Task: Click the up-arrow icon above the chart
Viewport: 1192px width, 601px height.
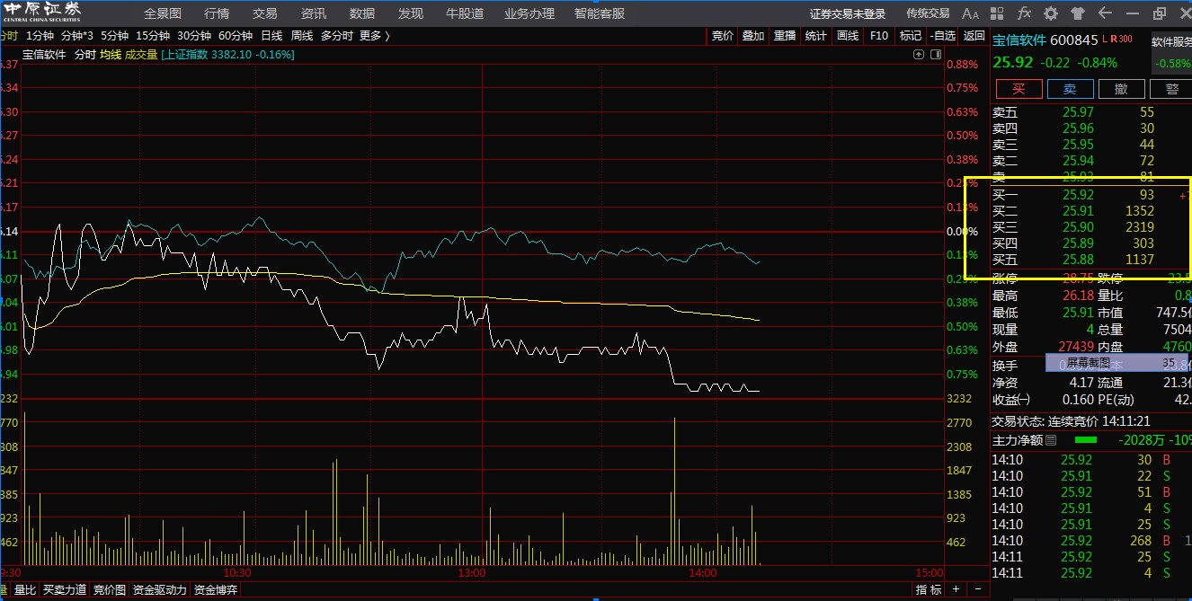Action: click(x=919, y=54)
